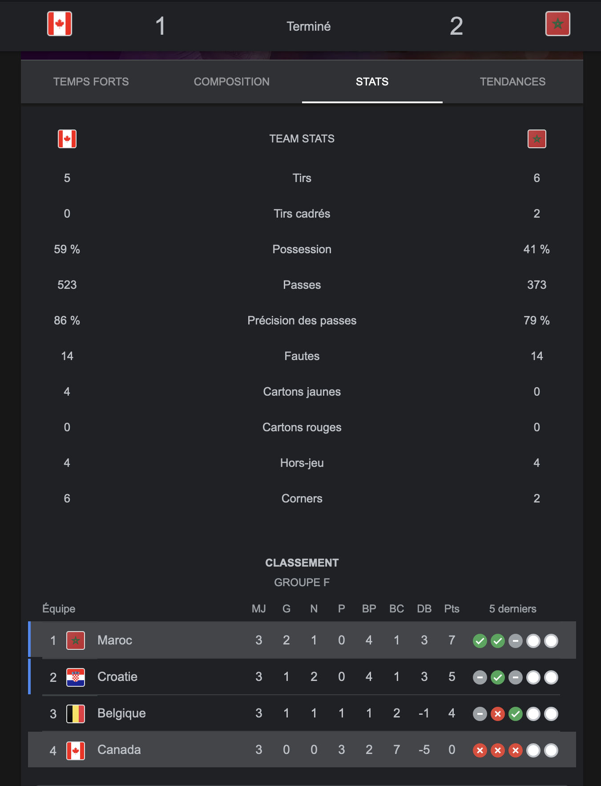Click the Canada flag in the standings row

click(76, 750)
